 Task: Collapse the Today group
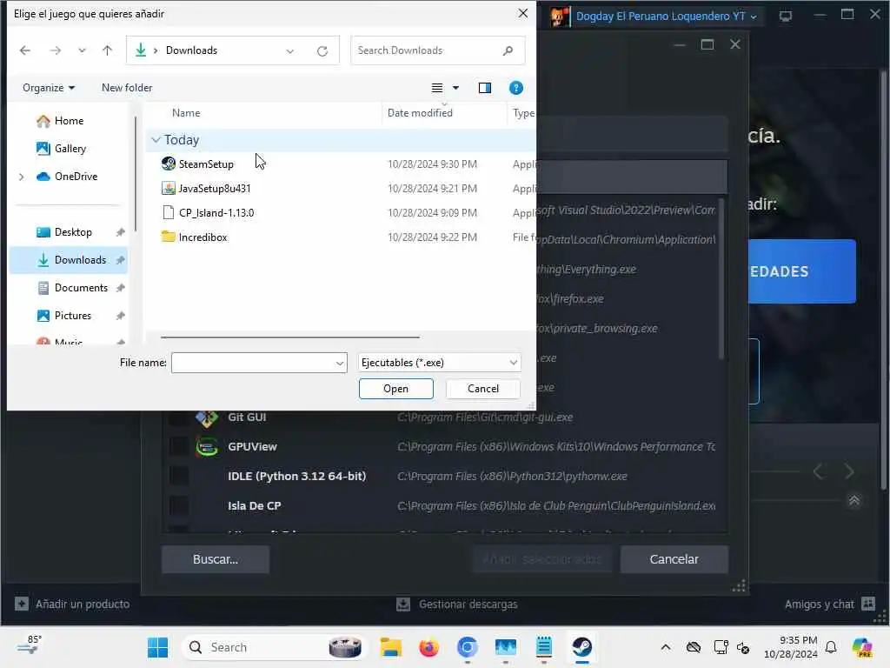(156, 140)
